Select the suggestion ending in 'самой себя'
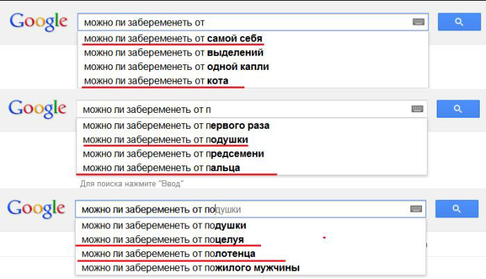This screenshot has height=279, width=486. point(172,38)
